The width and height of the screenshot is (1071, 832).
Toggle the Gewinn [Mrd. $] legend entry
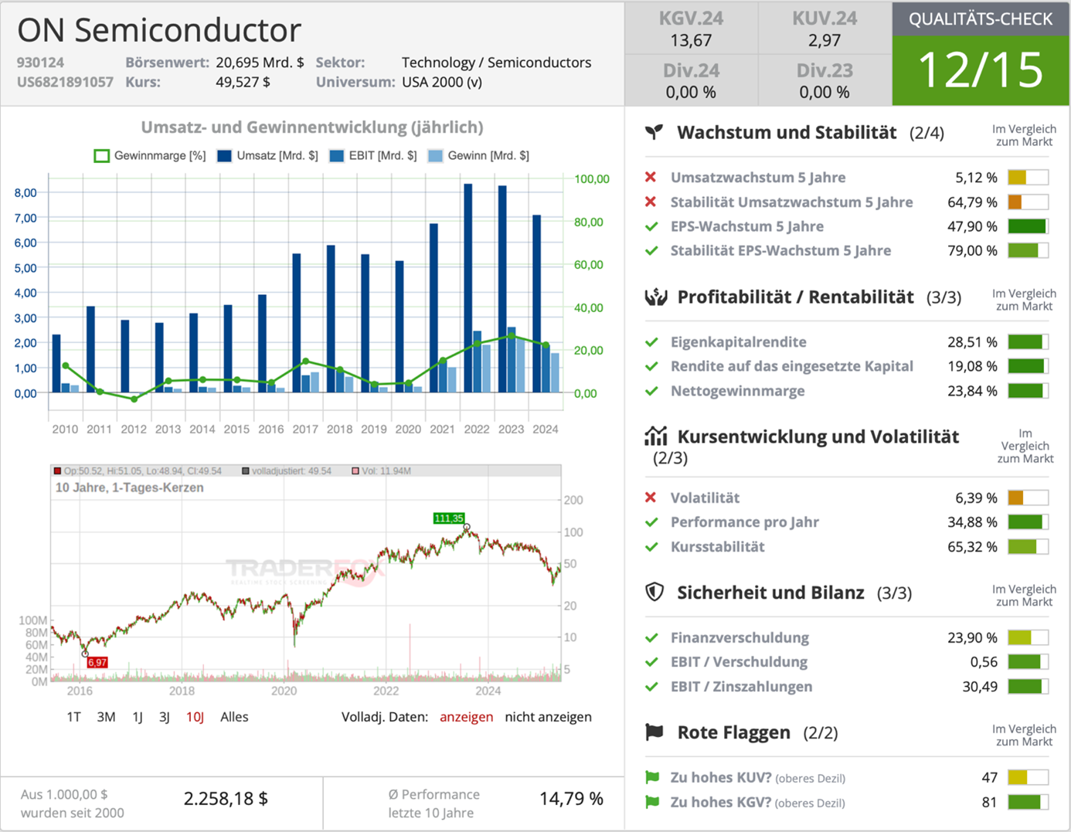[478, 156]
